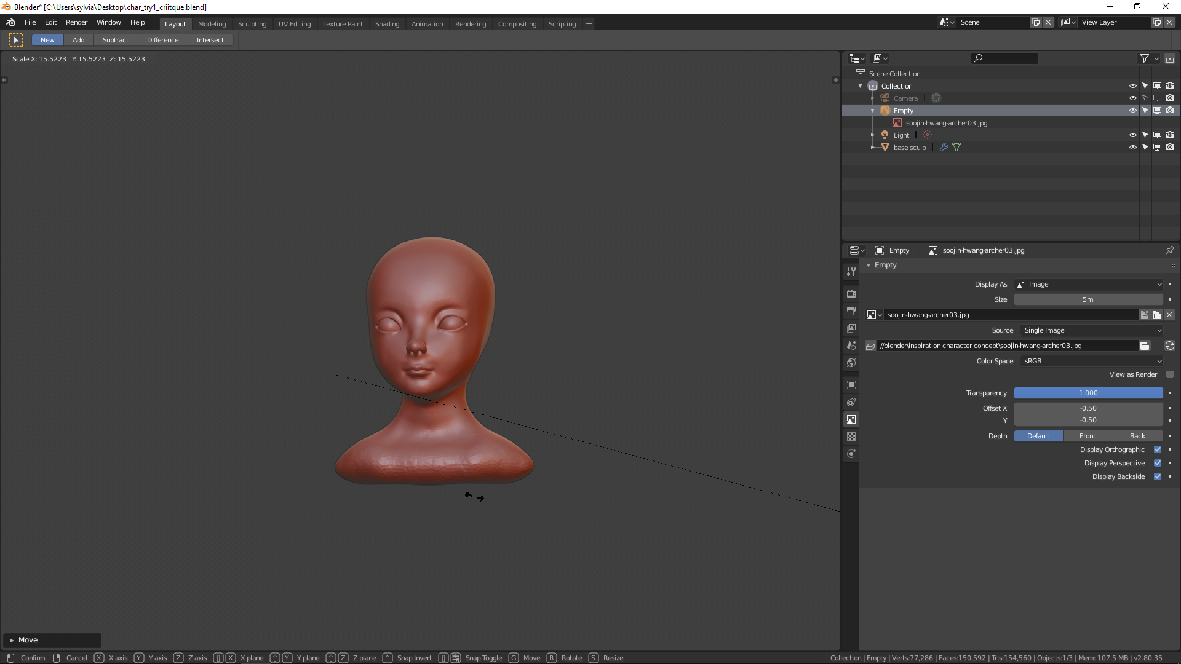Open the Render menu

click(x=76, y=22)
